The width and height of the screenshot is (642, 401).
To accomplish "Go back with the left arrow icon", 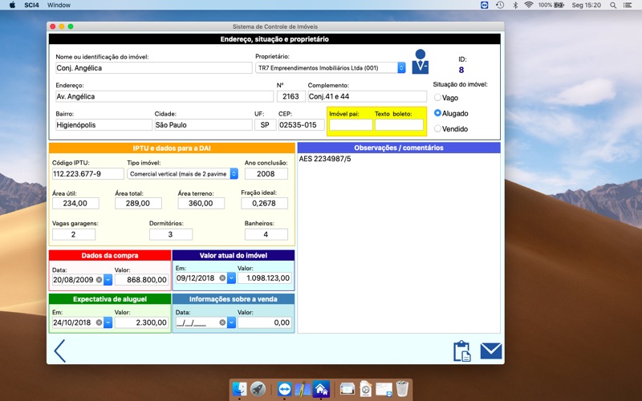I will coord(59,350).
